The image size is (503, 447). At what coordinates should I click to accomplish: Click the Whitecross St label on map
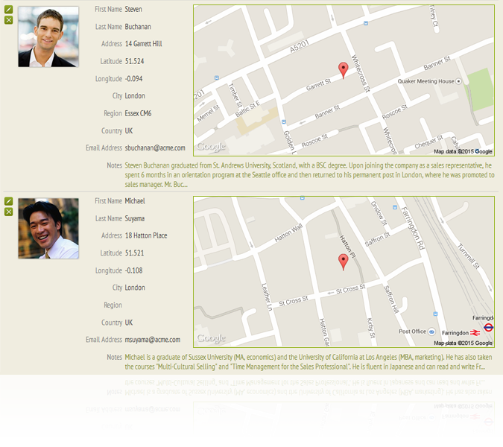pyautogui.click(x=361, y=74)
